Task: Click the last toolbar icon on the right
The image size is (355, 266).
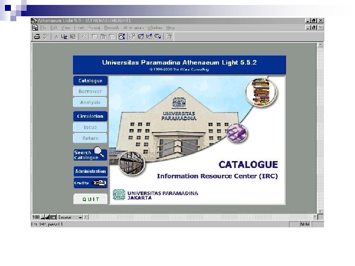Action: [x=169, y=36]
